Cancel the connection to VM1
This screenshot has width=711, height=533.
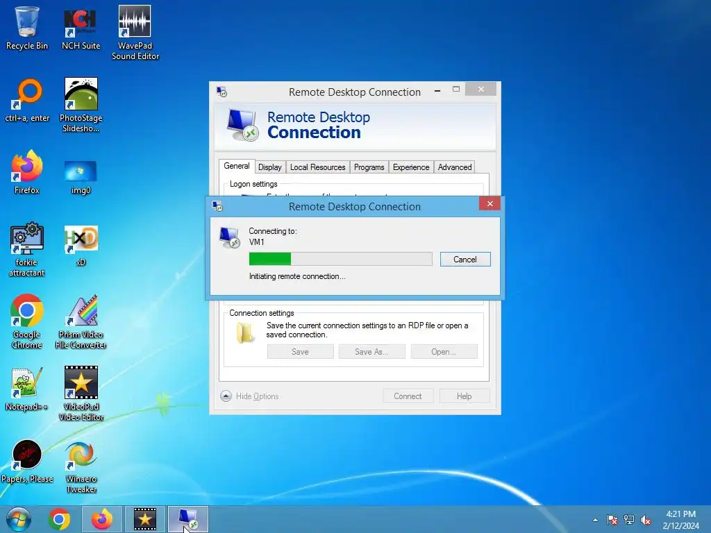[465, 260]
